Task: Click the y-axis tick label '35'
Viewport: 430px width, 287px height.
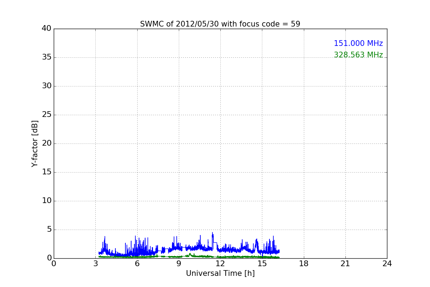Action: point(47,57)
